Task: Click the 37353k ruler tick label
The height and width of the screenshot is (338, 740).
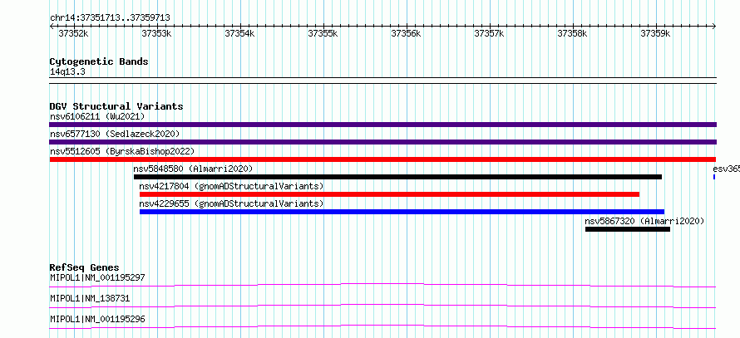Action: click(156, 33)
